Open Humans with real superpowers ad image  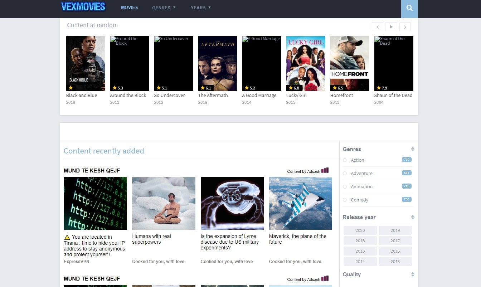164,203
